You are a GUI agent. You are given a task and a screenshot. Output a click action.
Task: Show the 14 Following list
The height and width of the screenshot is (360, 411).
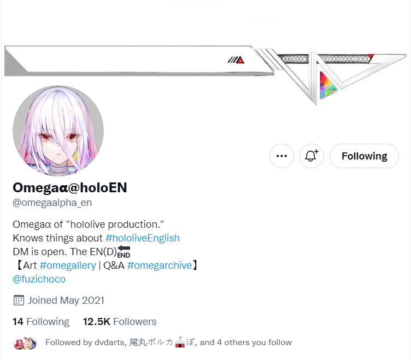(x=41, y=321)
